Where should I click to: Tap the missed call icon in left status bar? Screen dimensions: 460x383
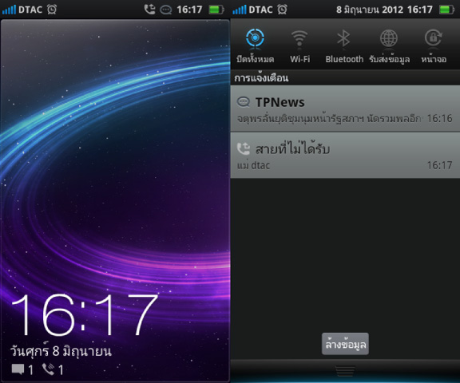pyautogui.click(x=149, y=10)
